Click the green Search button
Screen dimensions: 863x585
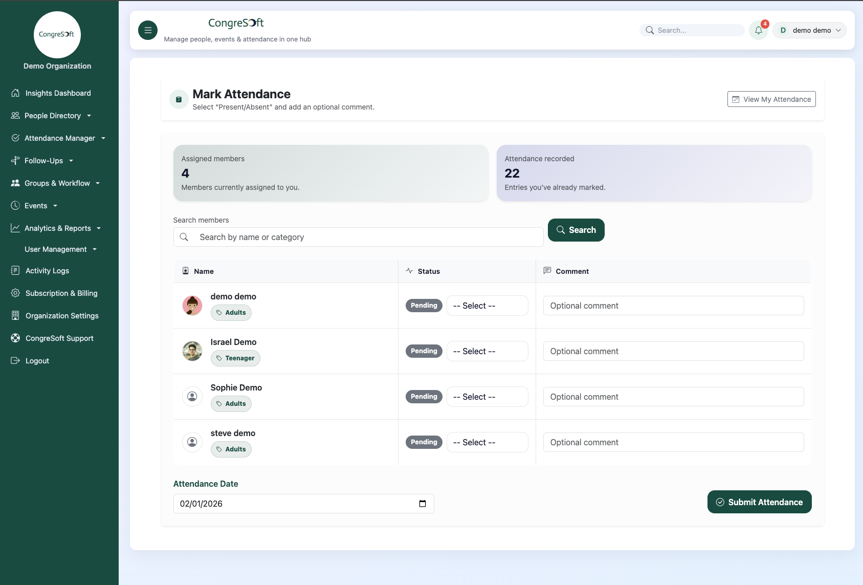pos(576,230)
